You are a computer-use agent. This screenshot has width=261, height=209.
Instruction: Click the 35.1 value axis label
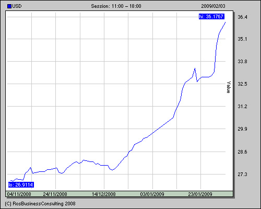tap(242, 39)
